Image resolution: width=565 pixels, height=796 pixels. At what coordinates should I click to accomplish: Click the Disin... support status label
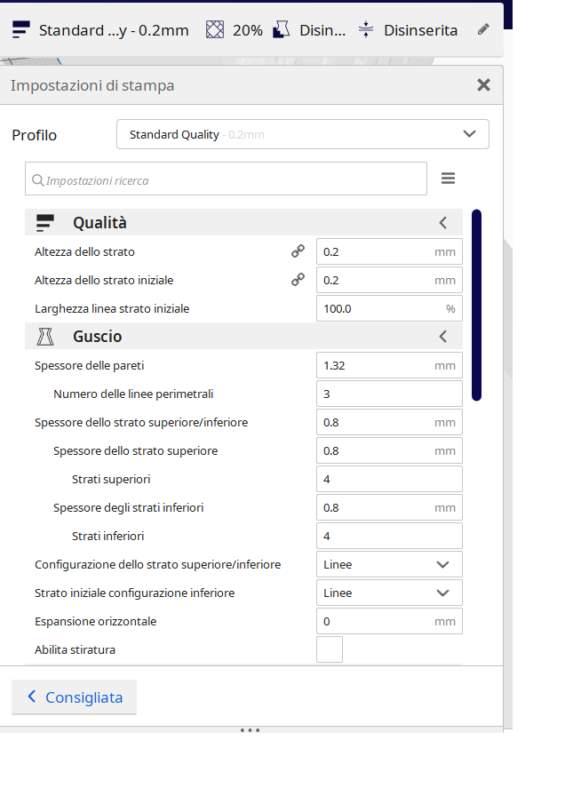click(322, 30)
